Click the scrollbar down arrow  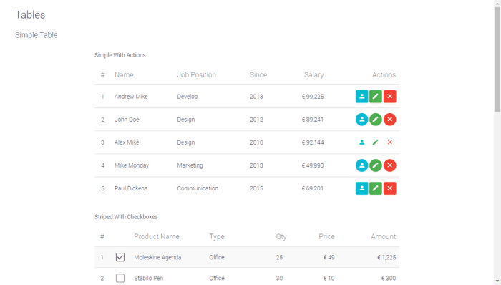pyautogui.click(x=497, y=281)
